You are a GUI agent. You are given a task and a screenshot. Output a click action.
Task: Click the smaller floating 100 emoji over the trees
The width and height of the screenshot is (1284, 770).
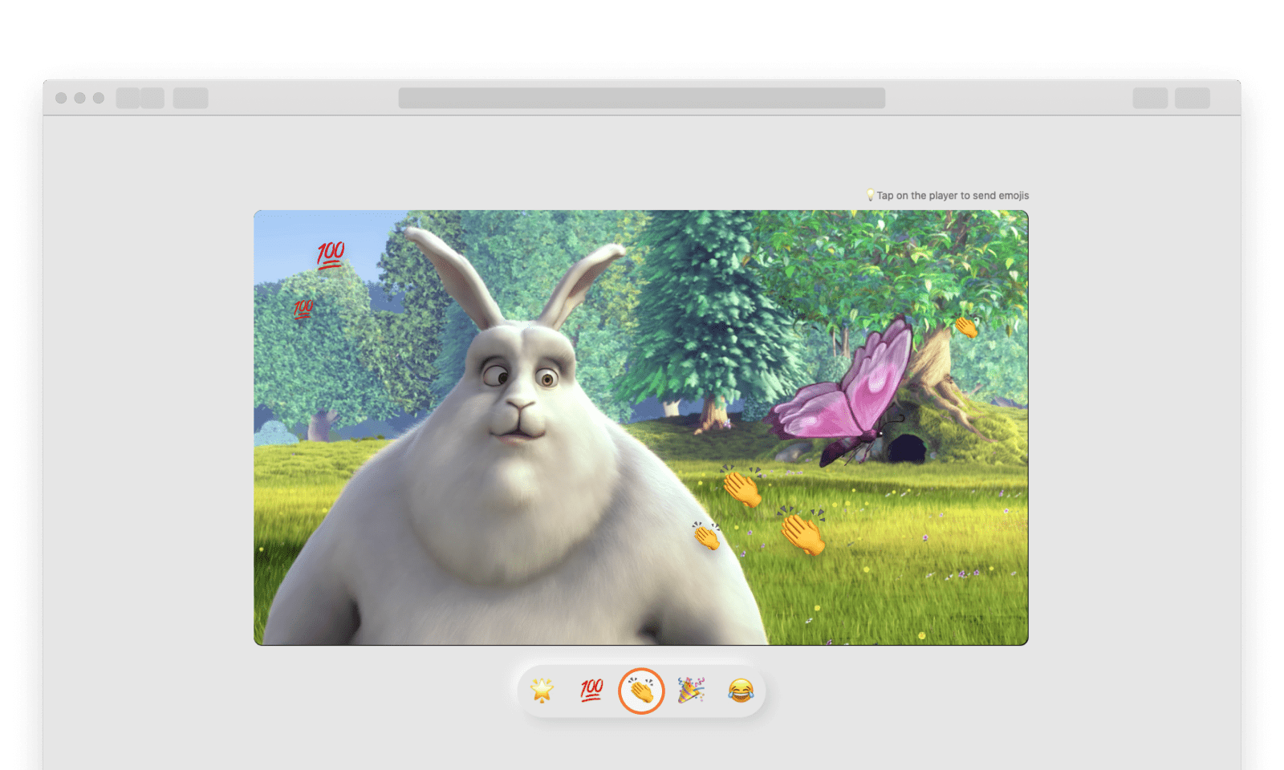[303, 309]
